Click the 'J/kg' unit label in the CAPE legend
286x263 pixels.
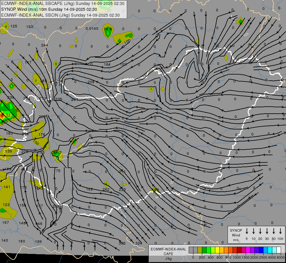168,259
